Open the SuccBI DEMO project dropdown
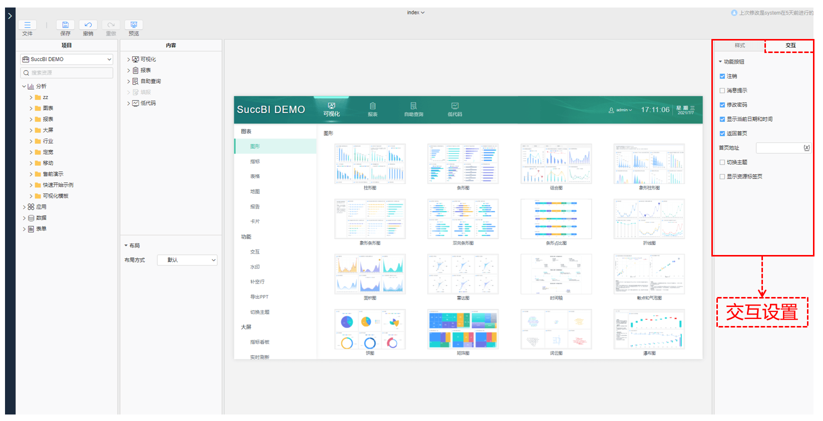This screenshot has width=823, height=421. click(x=67, y=59)
